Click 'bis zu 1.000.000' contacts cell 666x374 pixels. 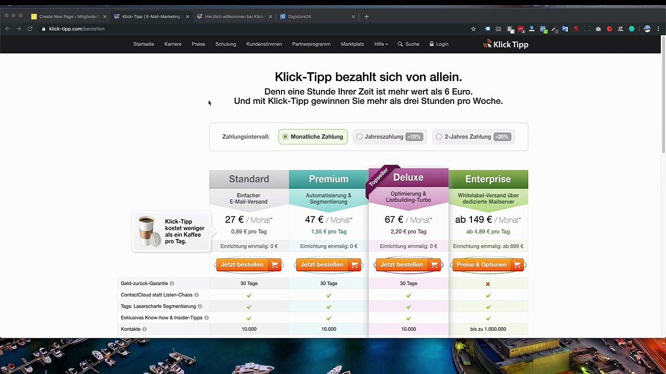(488, 329)
